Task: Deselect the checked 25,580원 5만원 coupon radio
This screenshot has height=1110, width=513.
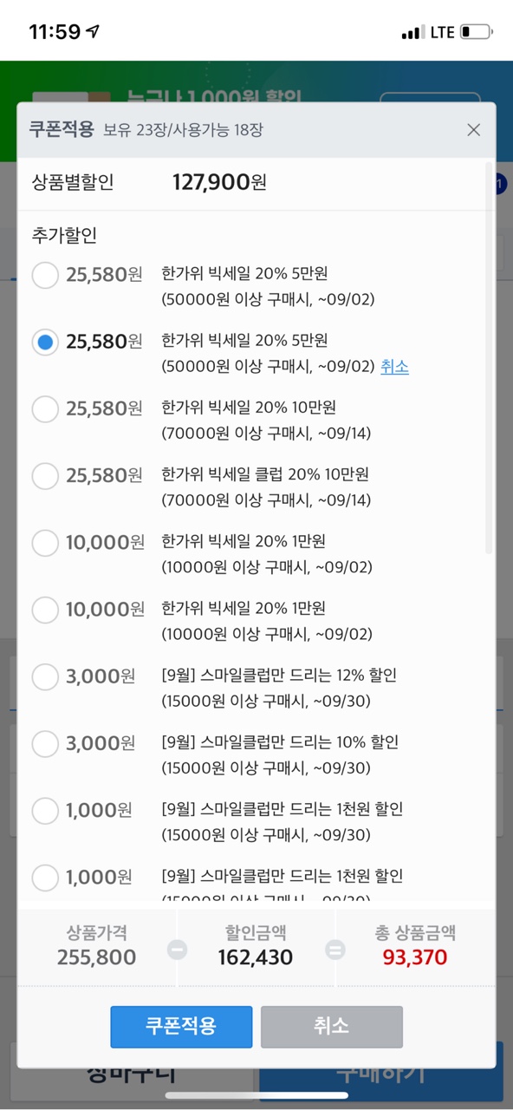Action: pos(45,343)
